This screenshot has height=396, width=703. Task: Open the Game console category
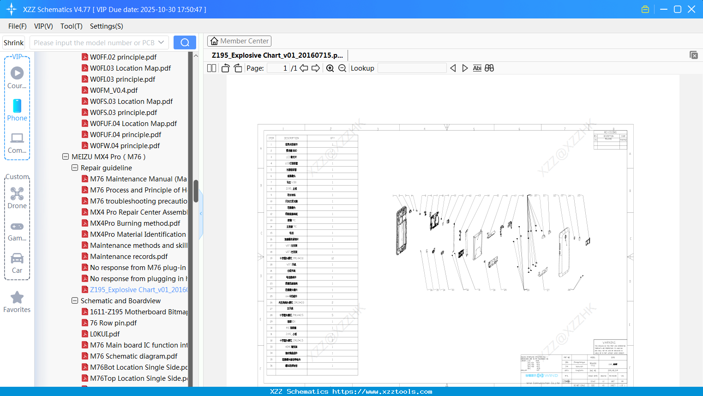click(17, 231)
